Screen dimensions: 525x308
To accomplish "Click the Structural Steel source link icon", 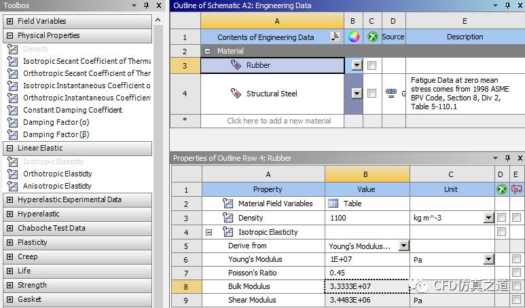I will 391,93.
